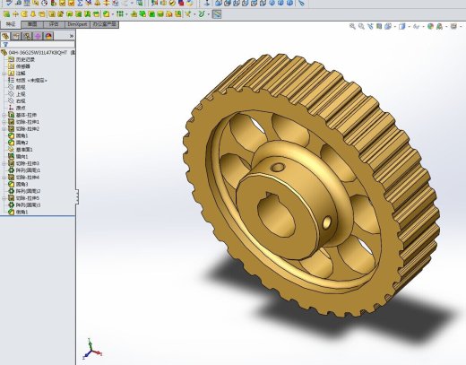
Task: Click the Zoom to Fit magnifier icon
Action: pyautogui.click(x=352, y=26)
